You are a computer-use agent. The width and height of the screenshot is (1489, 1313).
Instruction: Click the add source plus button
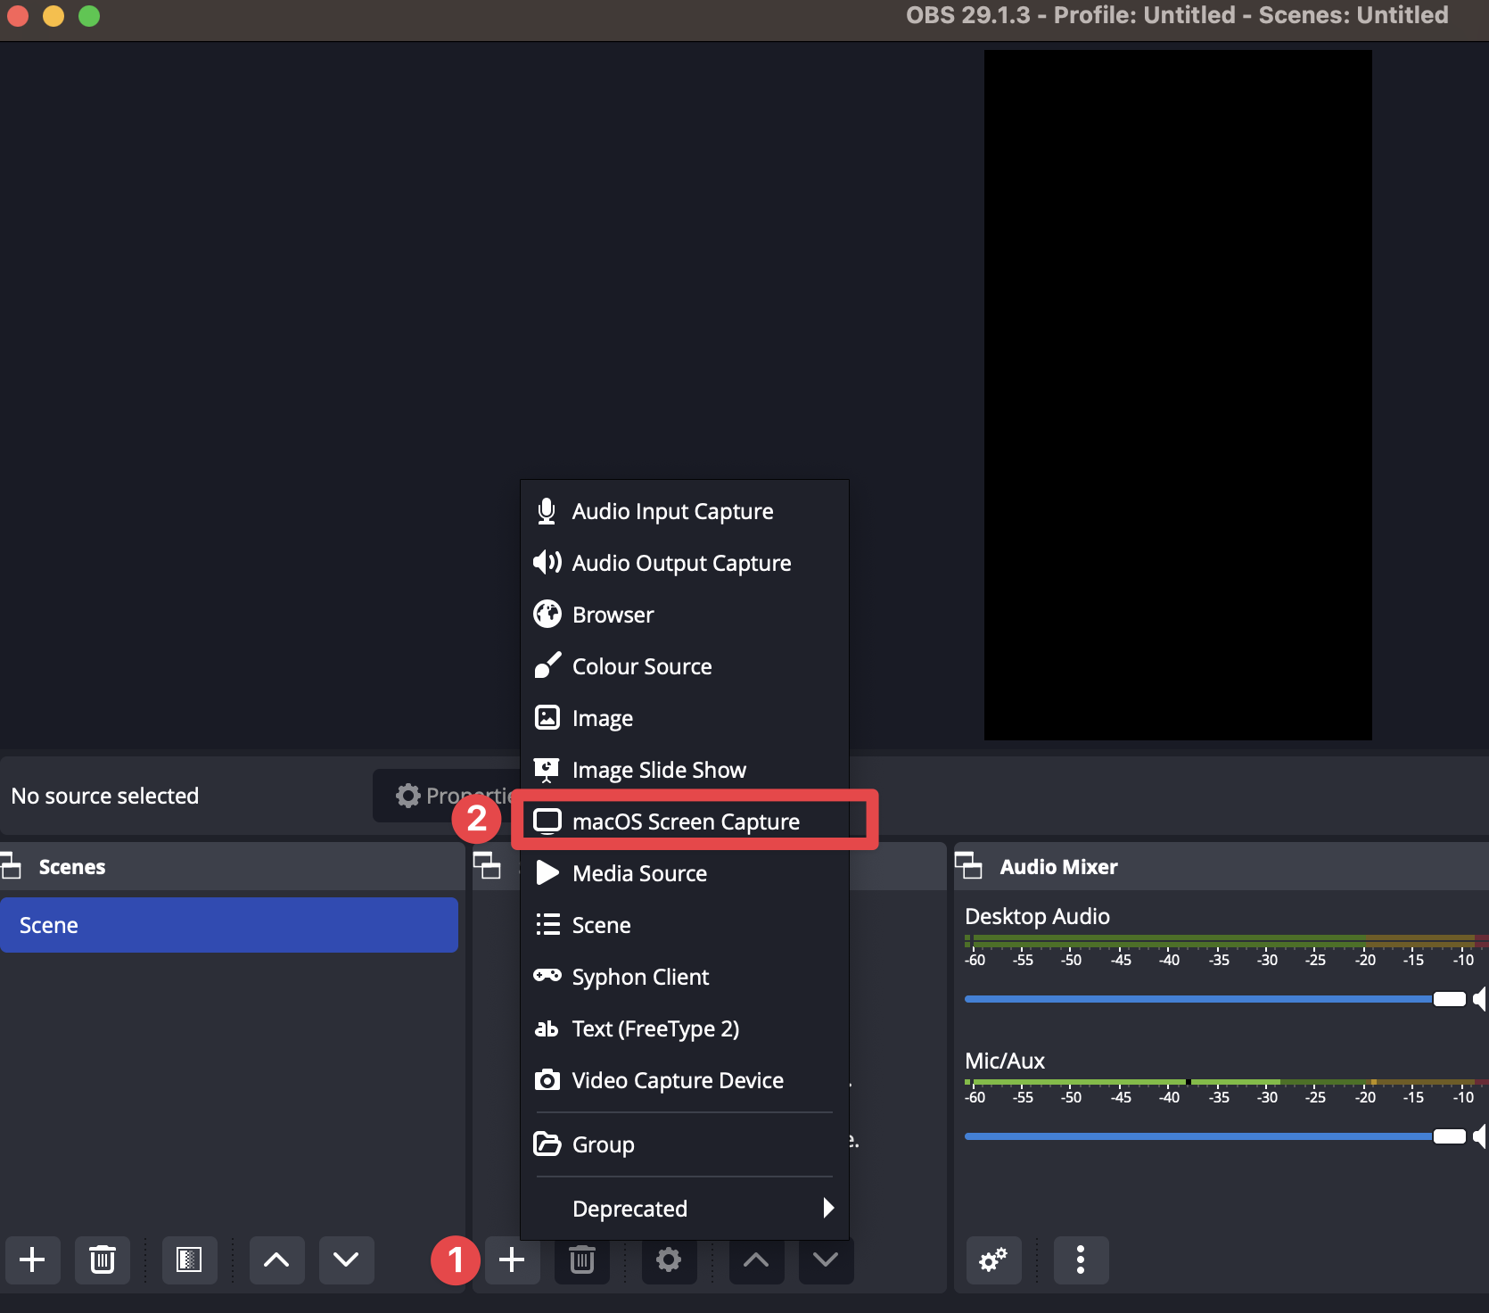pos(512,1259)
